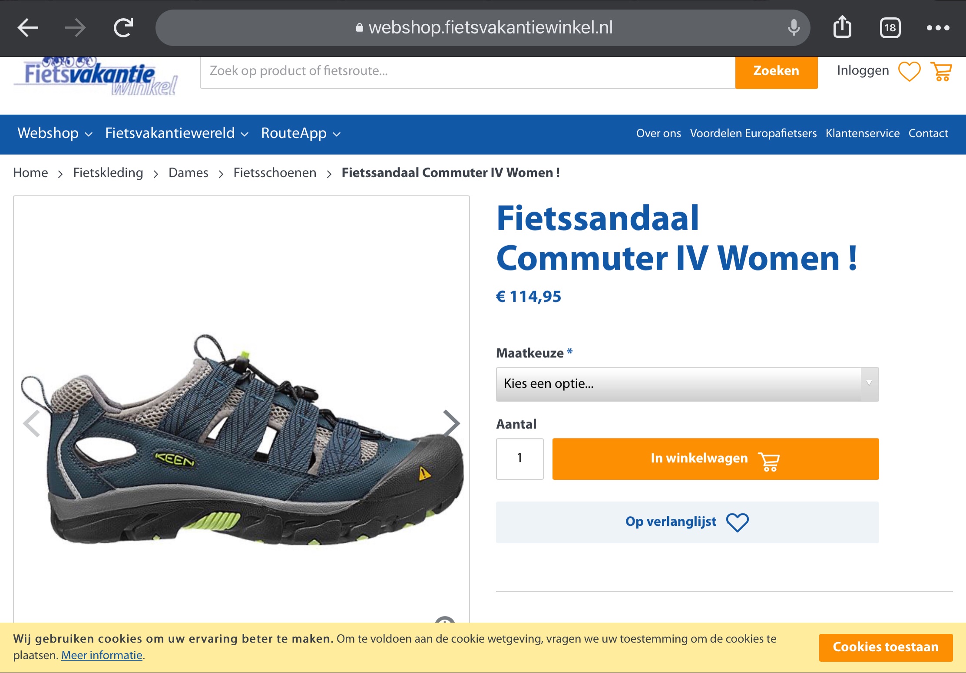Viewport: 966px width, 673px height.
Task: Show the 18 open tabs
Action: tap(890, 28)
